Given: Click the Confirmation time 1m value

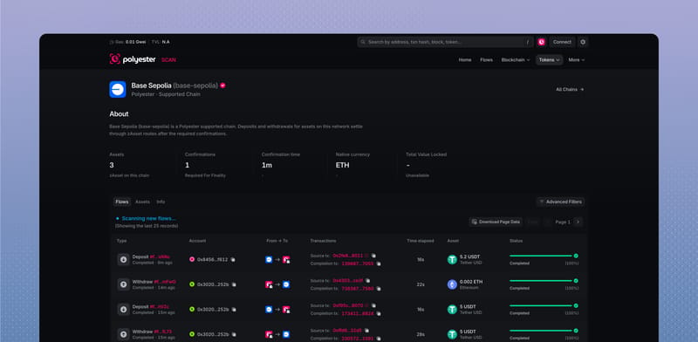Looking at the screenshot, I should coord(267,165).
